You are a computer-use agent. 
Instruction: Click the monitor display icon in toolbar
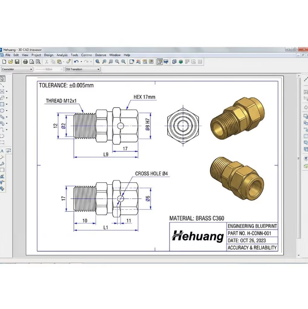tap(166, 62)
